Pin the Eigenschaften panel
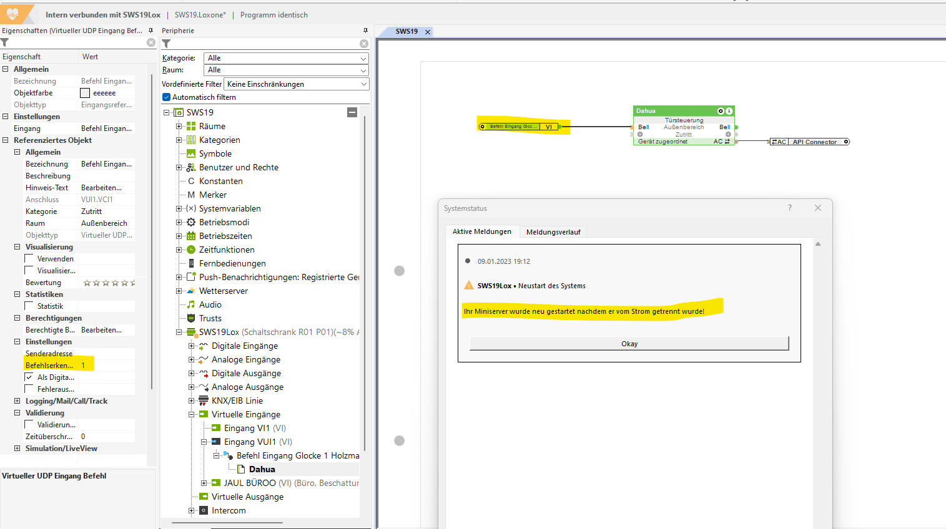The image size is (946, 529). (150, 31)
